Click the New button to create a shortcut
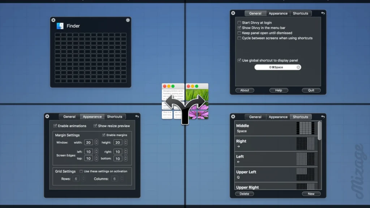This screenshot has height=208, width=370. [311, 194]
